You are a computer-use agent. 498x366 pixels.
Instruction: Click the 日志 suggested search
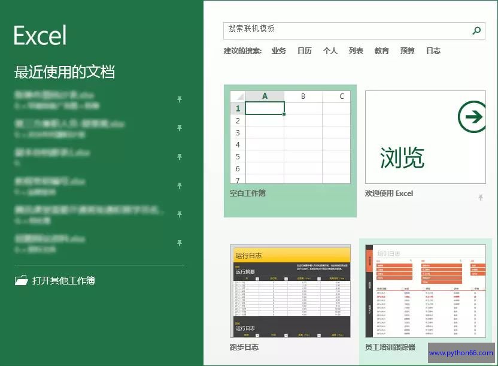(x=433, y=51)
